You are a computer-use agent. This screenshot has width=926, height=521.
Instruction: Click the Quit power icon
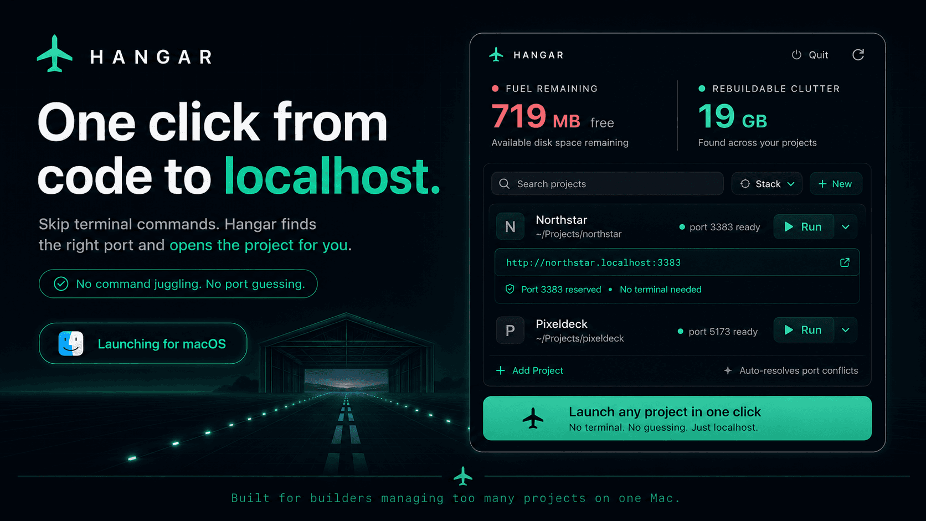click(x=796, y=55)
